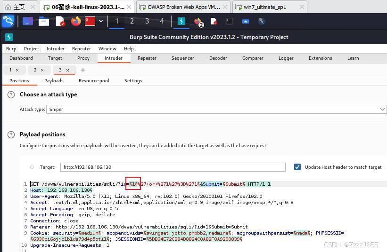Switch to workspace 4
The width and height of the screenshot is (387, 252).
pyautogui.click(x=162, y=21)
